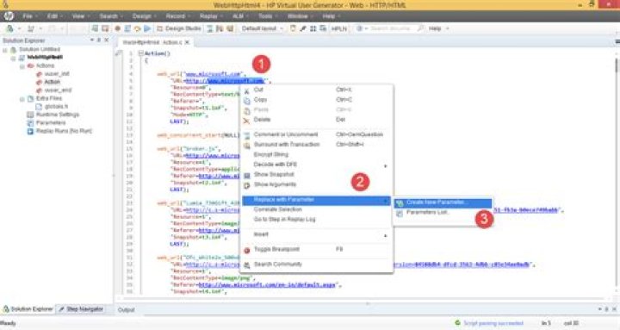Image resolution: width=620 pixels, height=330 pixels.
Task: Choose Search Community menu item
Action: pyautogui.click(x=316, y=265)
